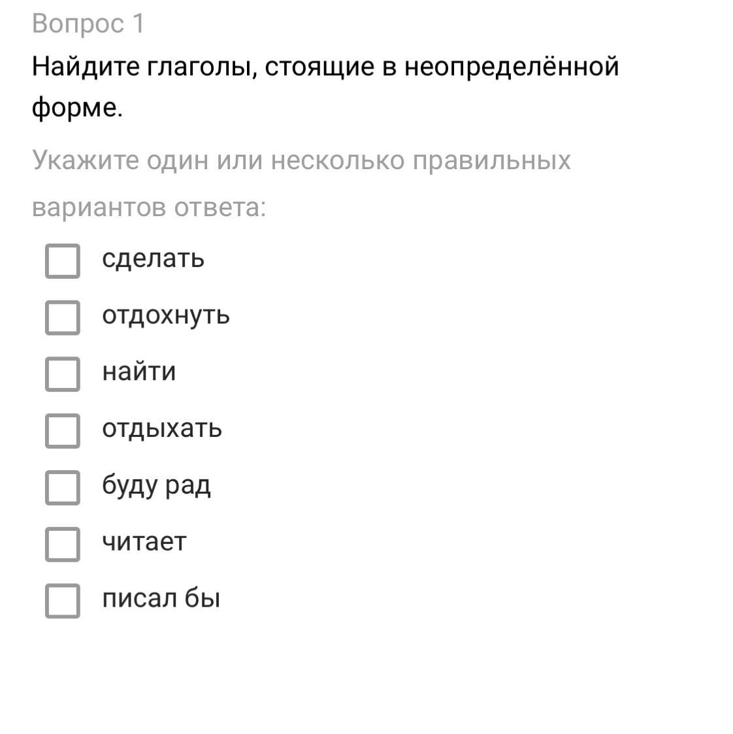
Task: Select the читает answer text
Action: [144, 542]
